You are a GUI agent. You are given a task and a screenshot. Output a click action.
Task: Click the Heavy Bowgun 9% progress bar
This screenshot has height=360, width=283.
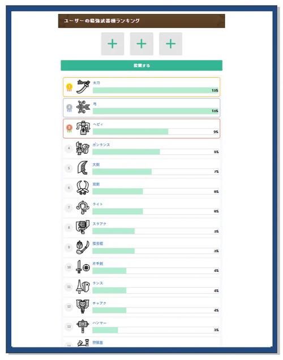tap(156, 132)
